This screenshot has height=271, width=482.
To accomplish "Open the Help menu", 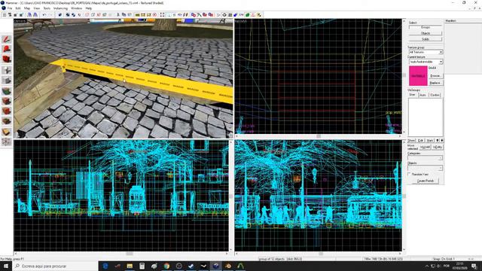I will [x=89, y=8].
